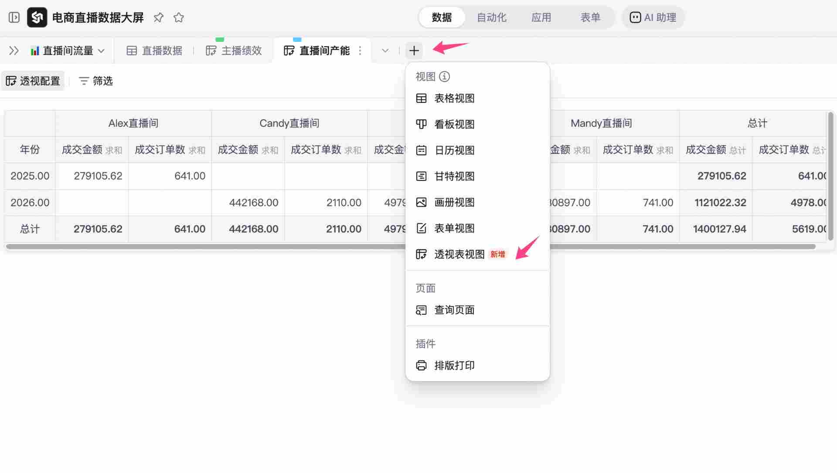Open the 排版打印 print plugin
The height and width of the screenshot is (473, 837).
(x=454, y=366)
